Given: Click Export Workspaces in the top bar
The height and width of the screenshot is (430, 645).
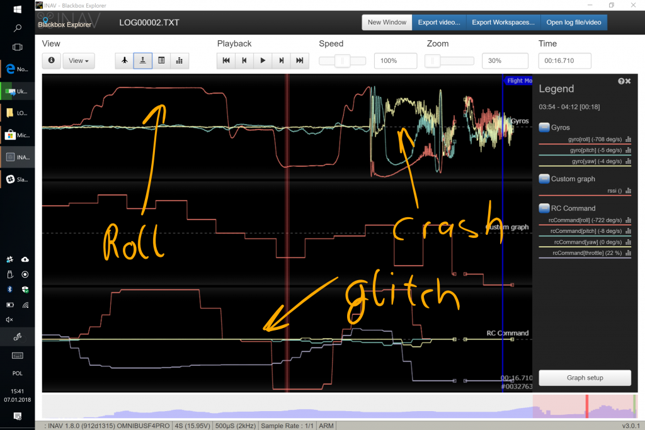Looking at the screenshot, I should coord(503,22).
